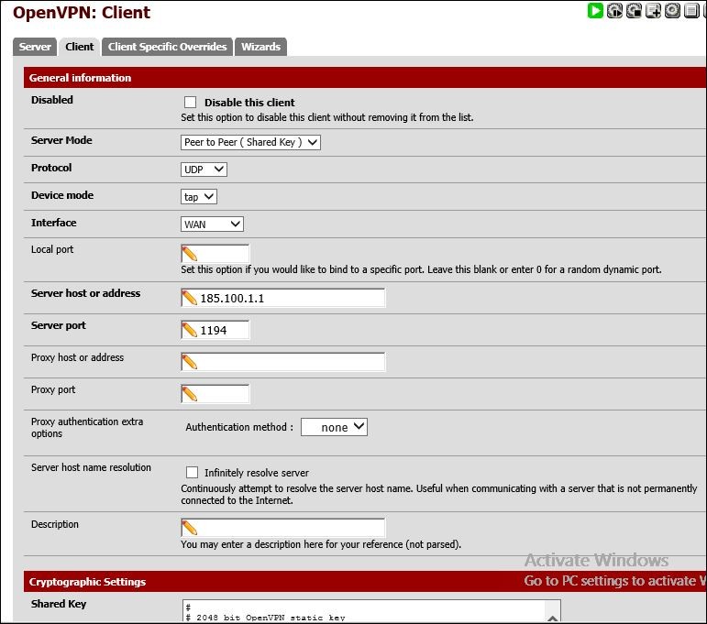This screenshot has width=707, height=624.
Task: Click pencil icon in Description field
Action: (x=190, y=528)
